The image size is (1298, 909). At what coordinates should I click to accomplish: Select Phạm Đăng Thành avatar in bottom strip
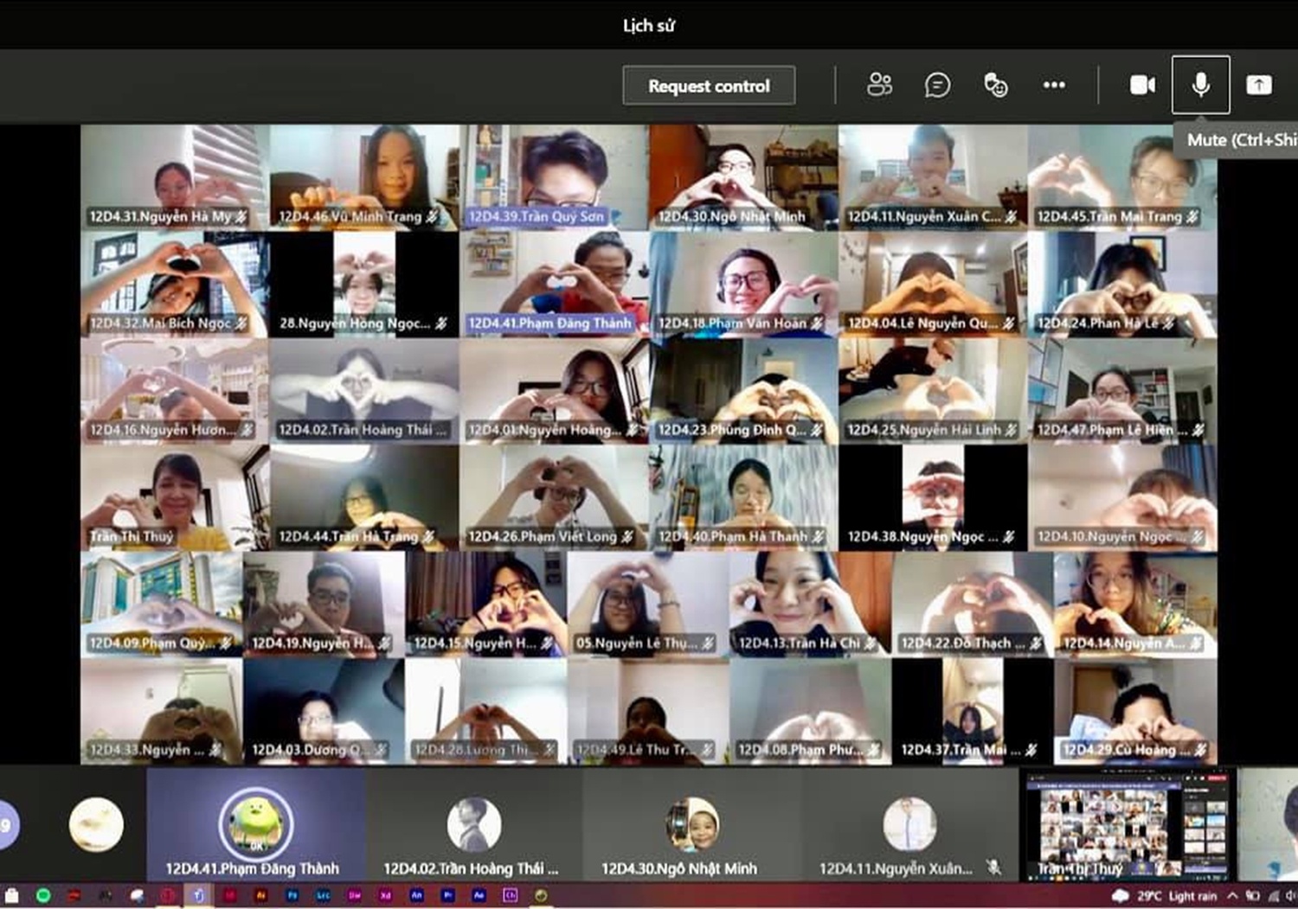click(255, 823)
